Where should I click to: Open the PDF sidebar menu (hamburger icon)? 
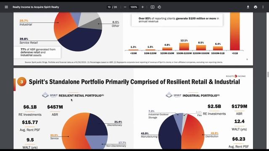6,7
